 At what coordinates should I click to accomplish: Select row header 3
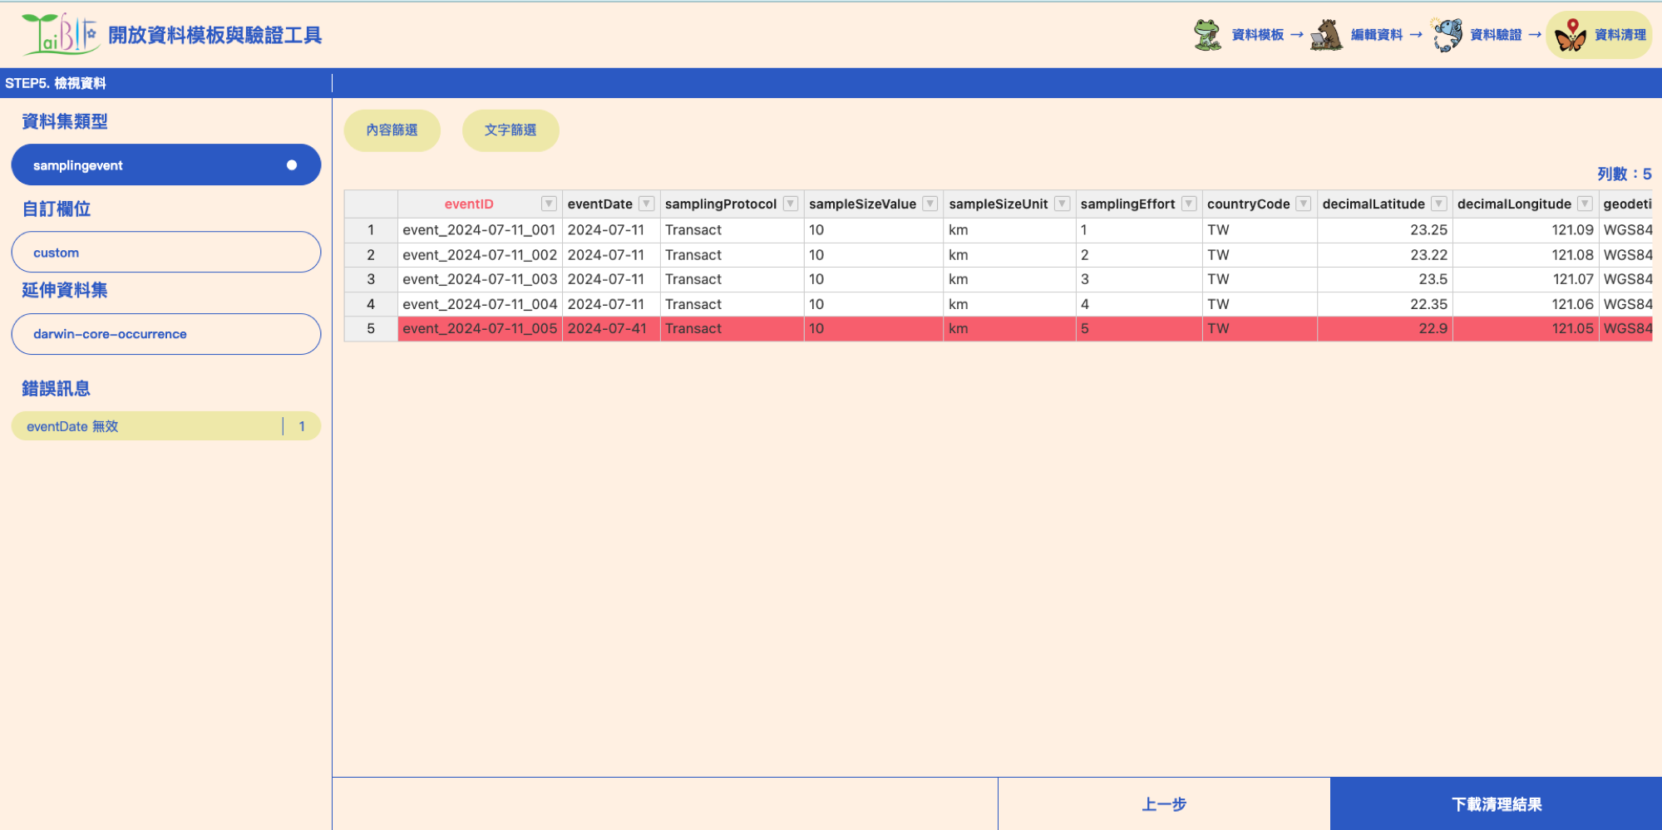[371, 279]
